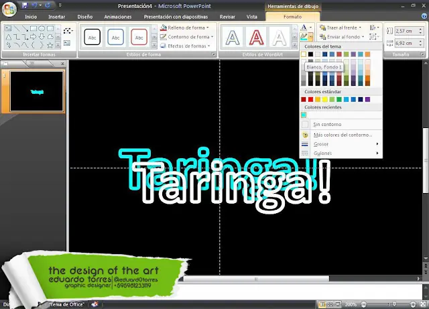Image resolution: width=429 pixels, height=309 pixels.
Task: Open the Group objects button
Action: click(x=374, y=37)
